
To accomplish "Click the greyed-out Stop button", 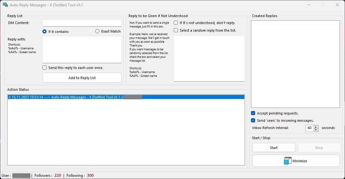I will click(x=319, y=148).
